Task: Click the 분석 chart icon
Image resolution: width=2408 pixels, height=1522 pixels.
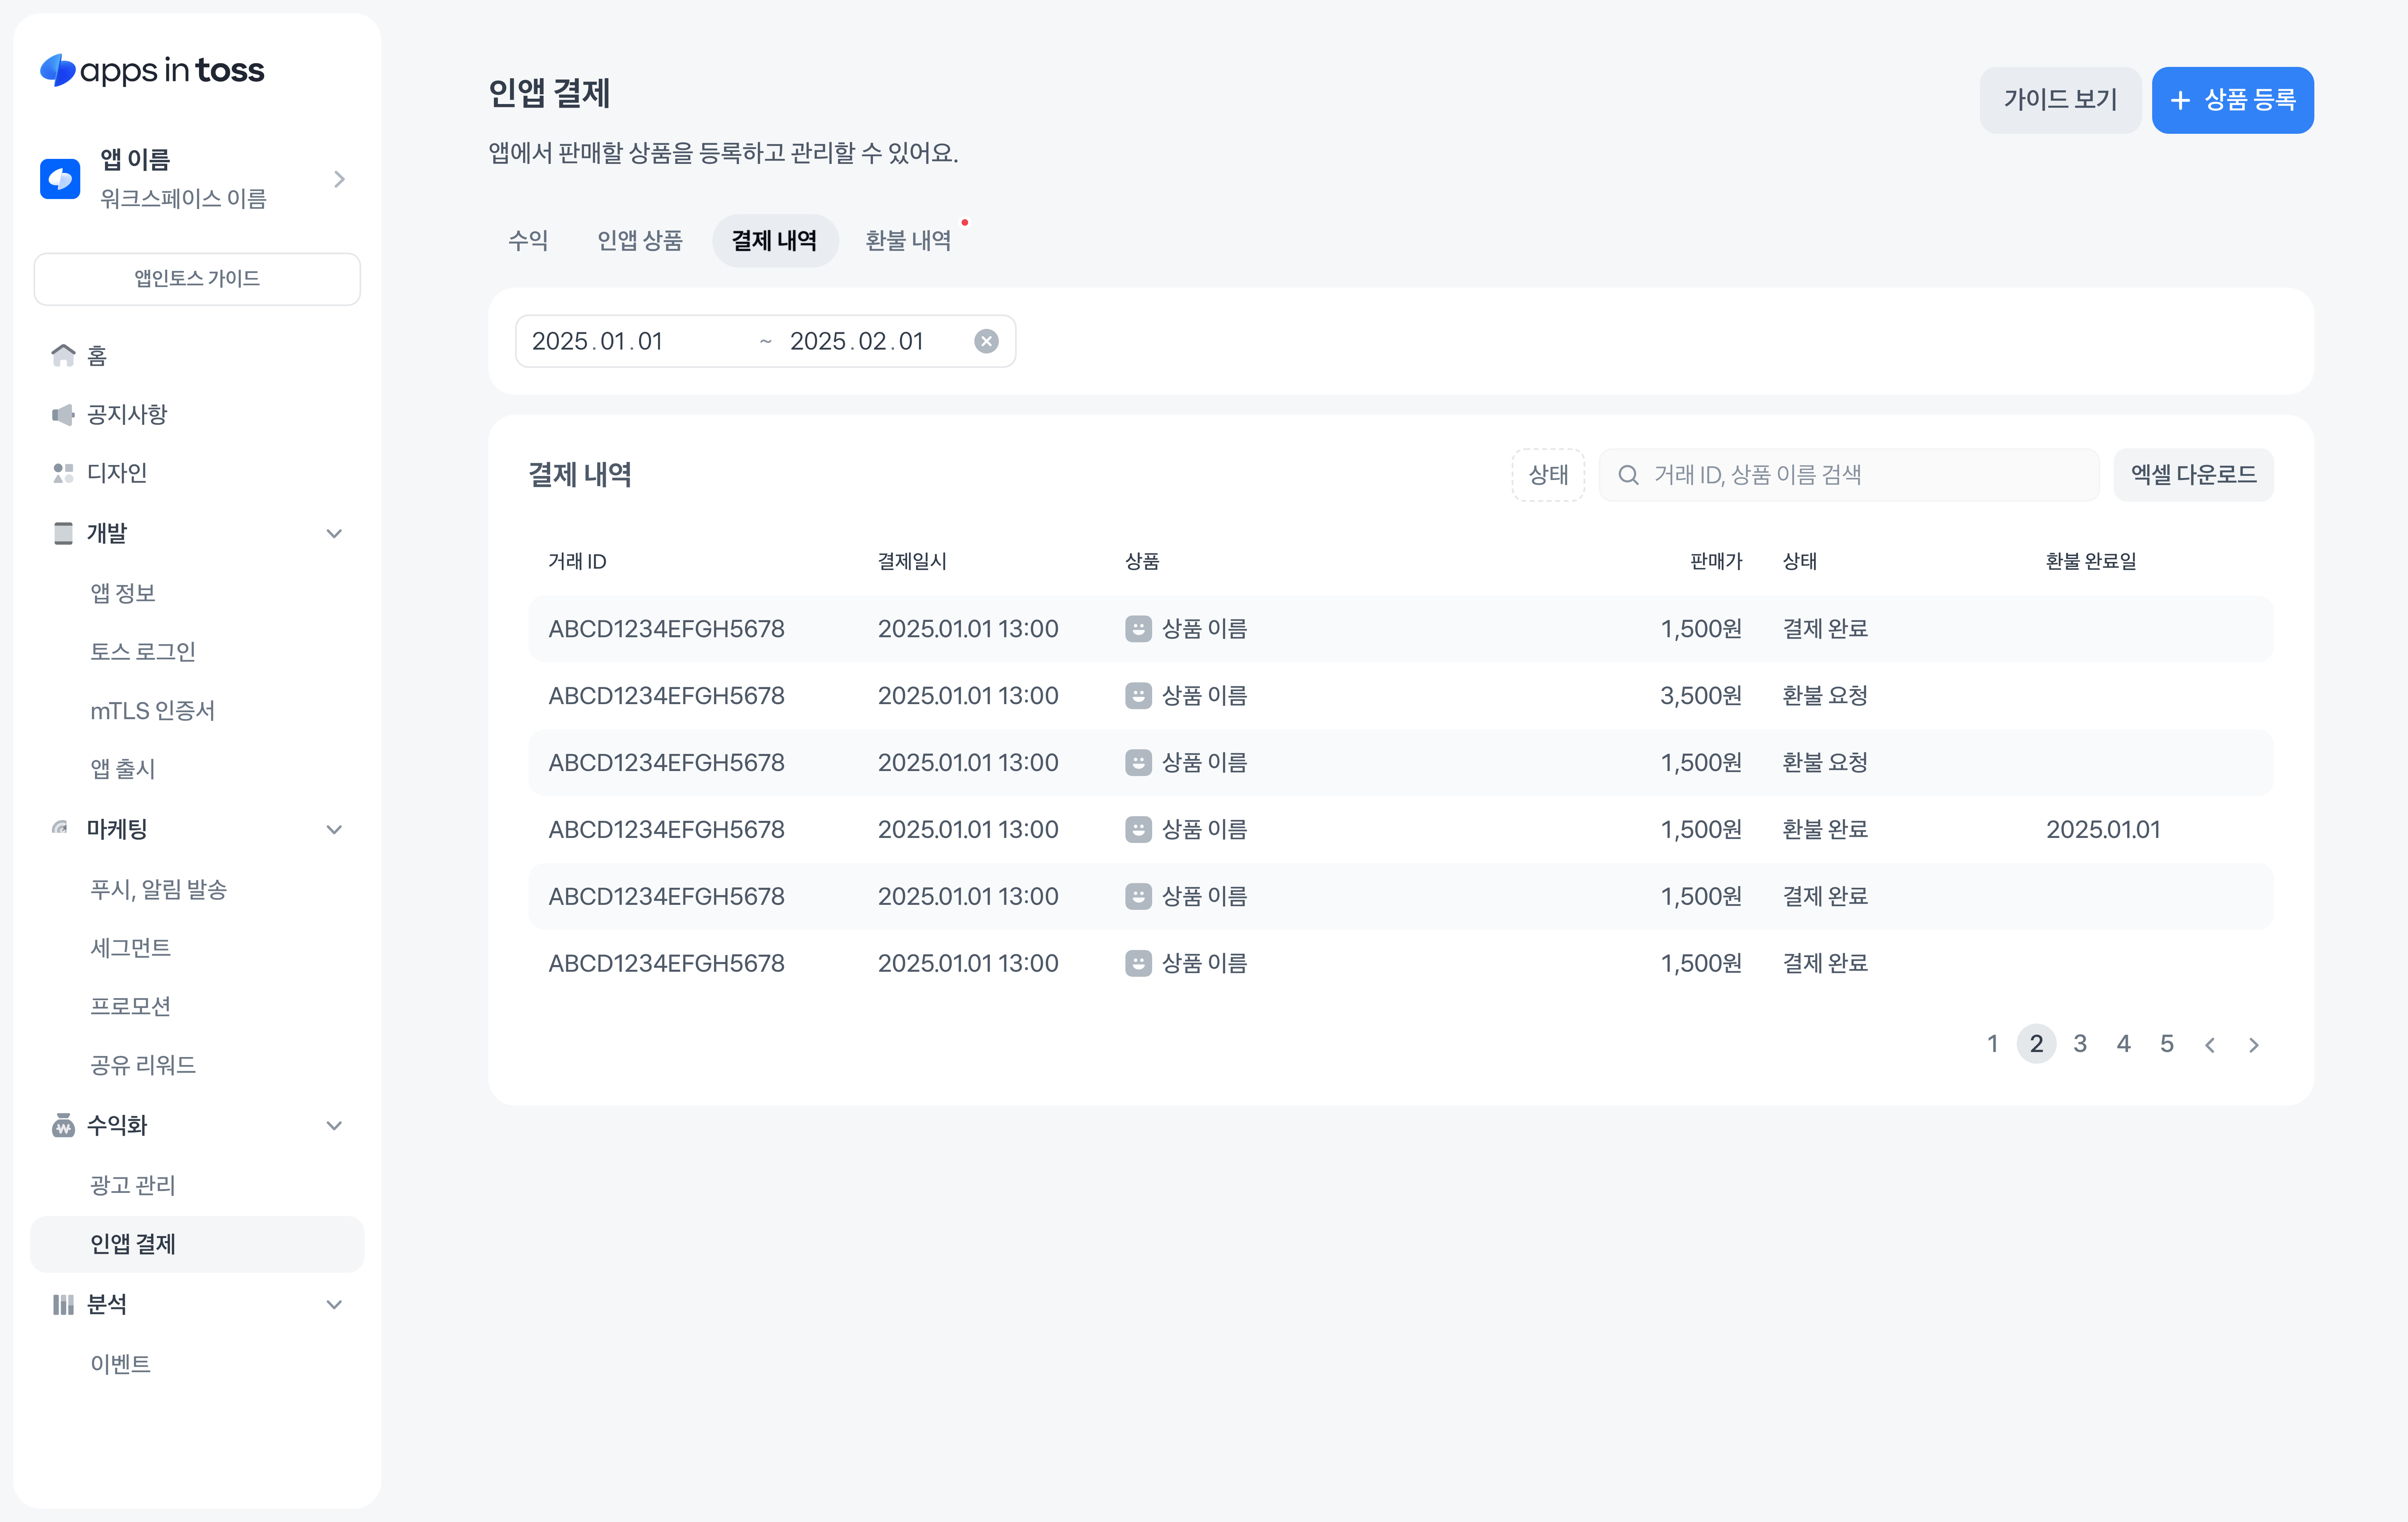Action: (63, 1304)
